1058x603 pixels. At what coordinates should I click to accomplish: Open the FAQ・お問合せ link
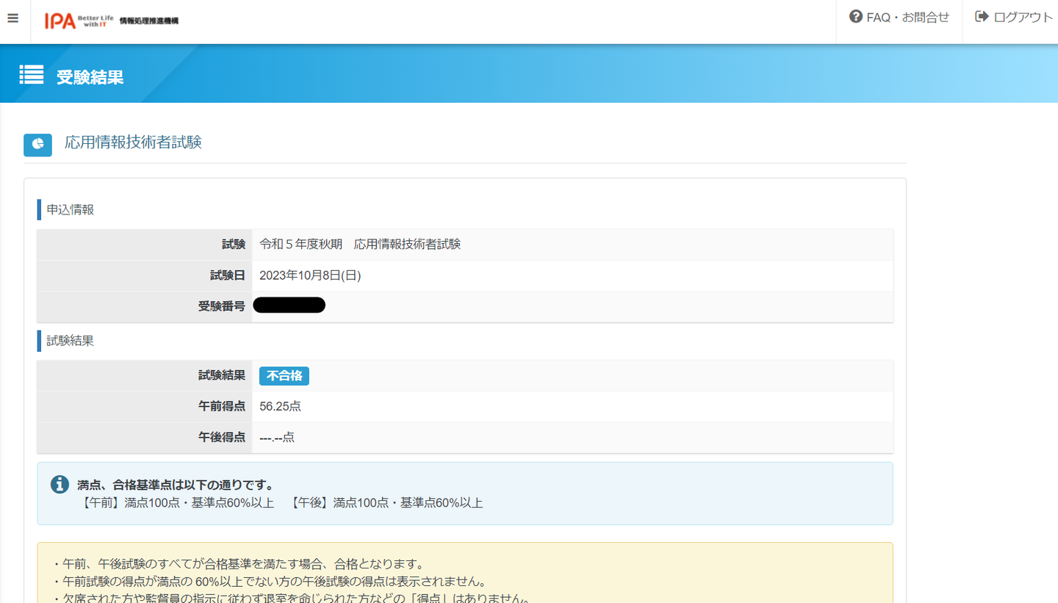coord(899,18)
